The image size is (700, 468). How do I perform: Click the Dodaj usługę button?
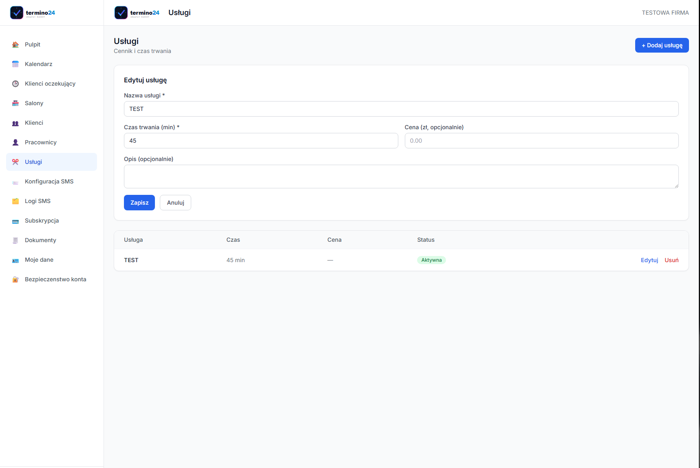click(x=662, y=45)
